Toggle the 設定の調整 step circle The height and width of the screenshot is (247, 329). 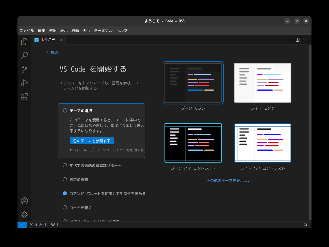pos(65,179)
